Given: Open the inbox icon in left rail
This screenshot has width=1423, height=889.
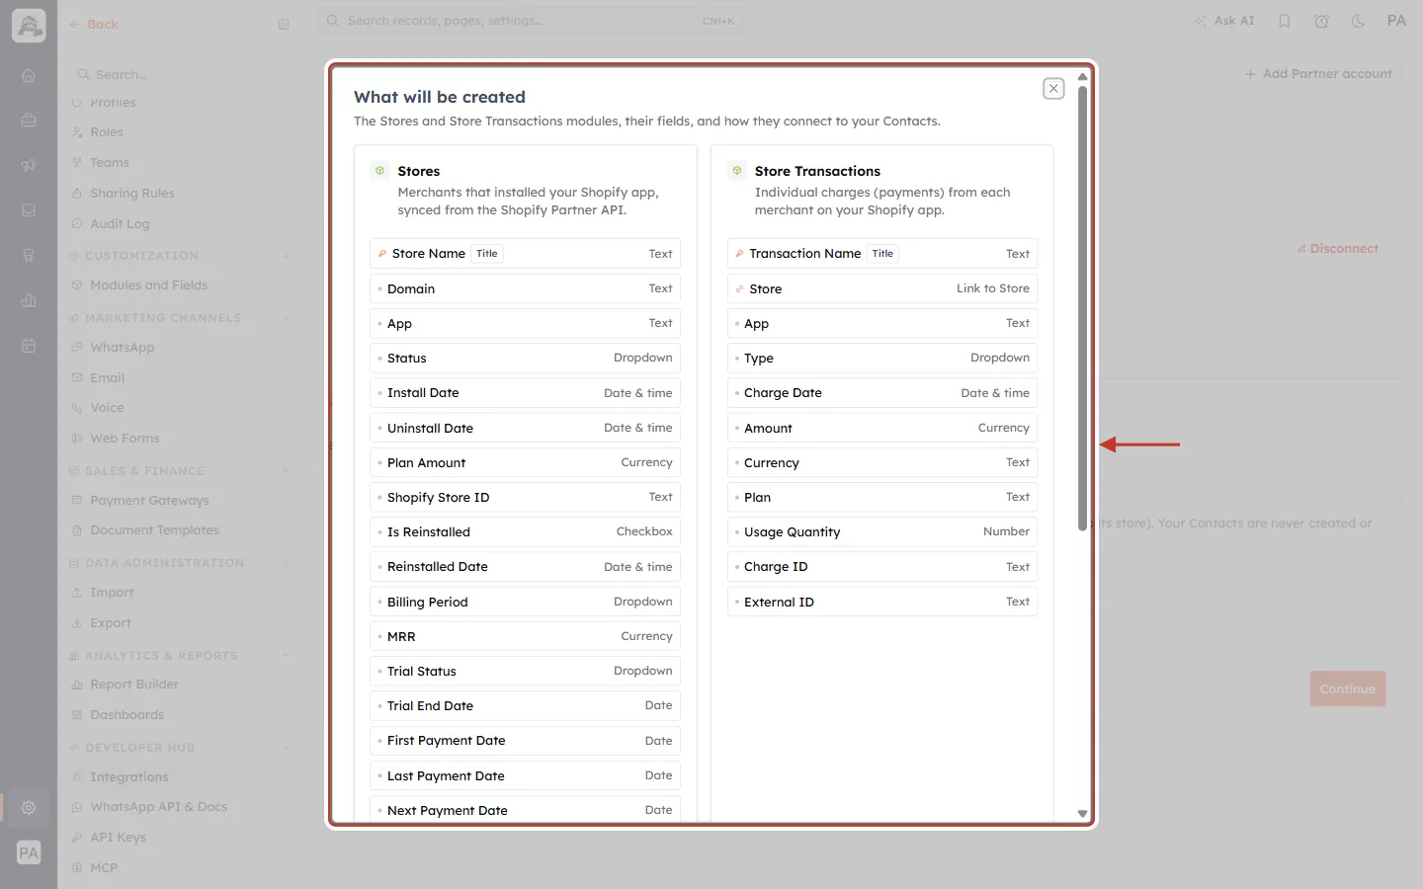Looking at the screenshot, I should click(x=29, y=210).
